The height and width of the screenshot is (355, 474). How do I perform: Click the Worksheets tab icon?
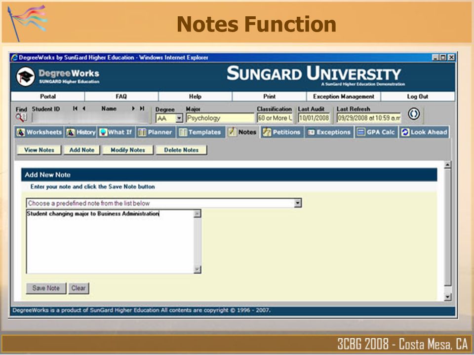point(21,132)
